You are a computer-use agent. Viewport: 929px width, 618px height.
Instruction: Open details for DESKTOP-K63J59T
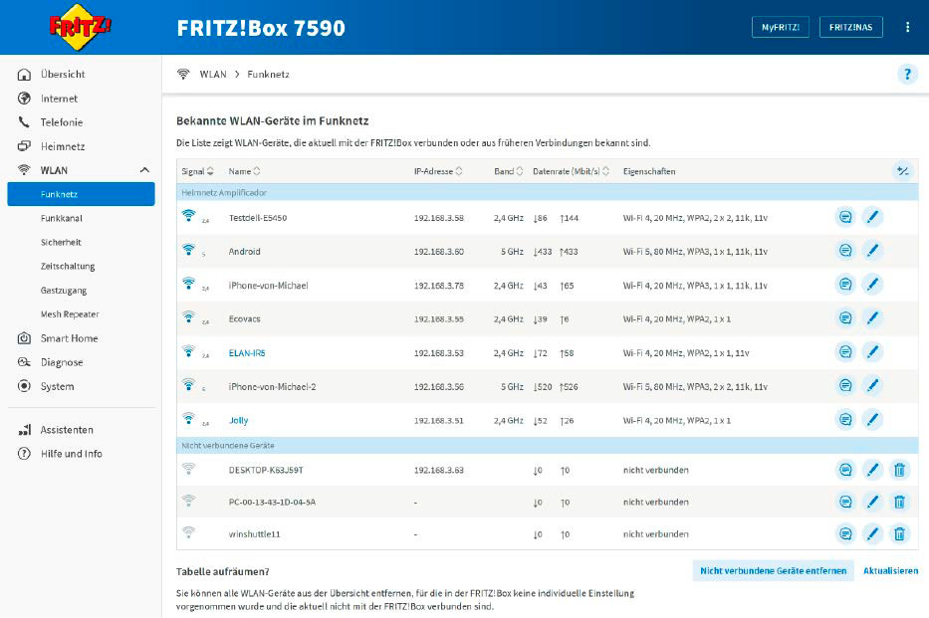tap(845, 470)
